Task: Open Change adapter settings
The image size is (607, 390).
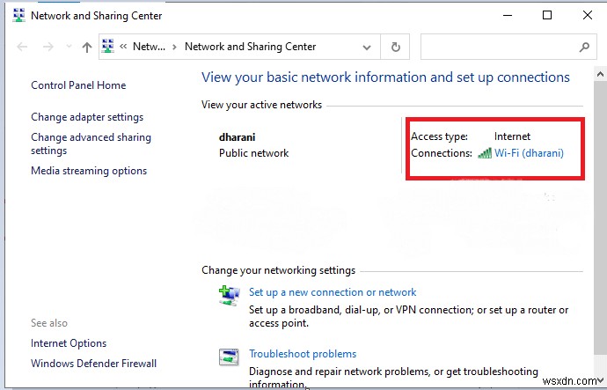Action: point(87,117)
